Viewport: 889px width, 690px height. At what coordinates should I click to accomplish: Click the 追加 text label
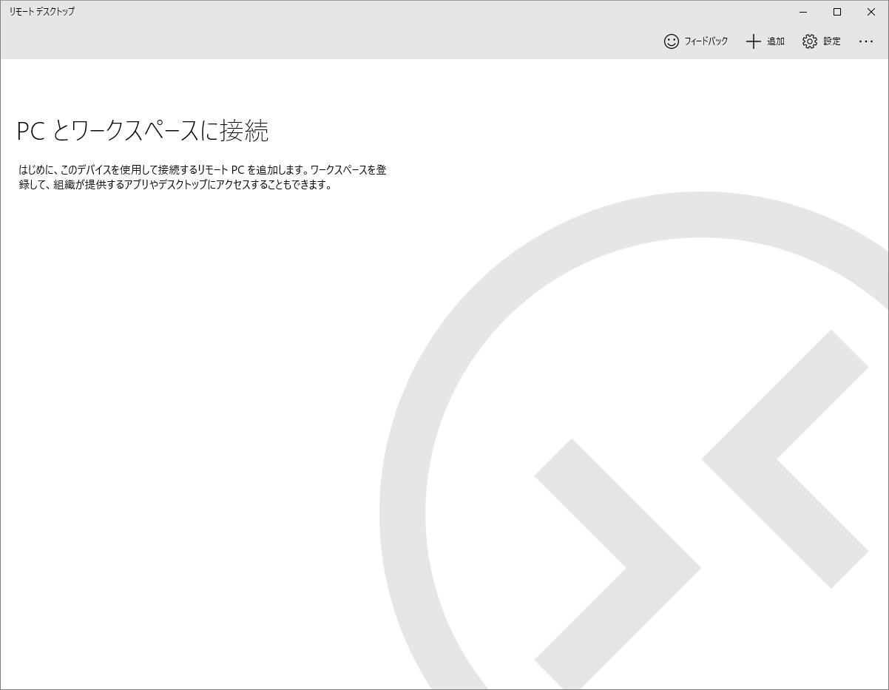click(x=775, y=41)
